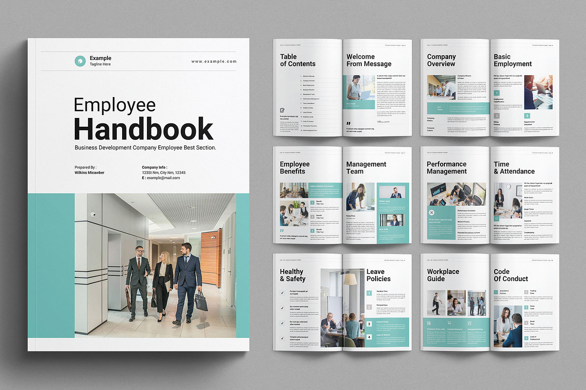Click the cover photo of three businesspeople walking
This screenshot has height=390, width=586.
(x=155, y=265)
